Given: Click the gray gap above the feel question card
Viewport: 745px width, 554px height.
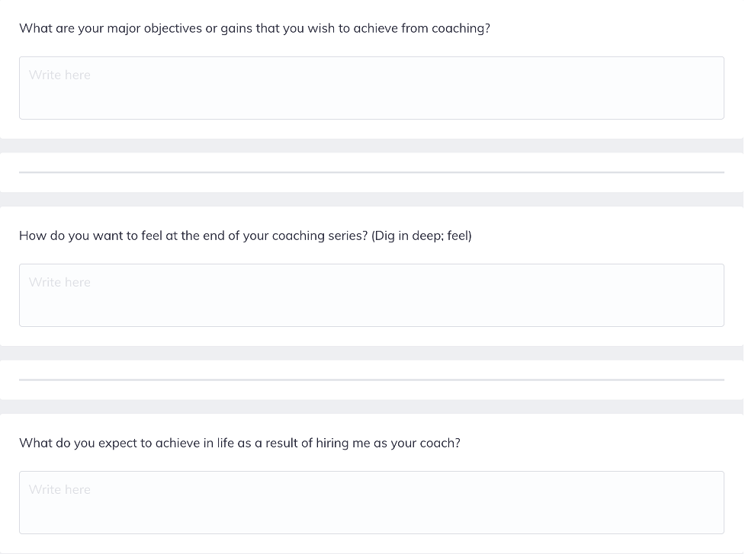Looking at the screenshot, I should tap(371, 199).
